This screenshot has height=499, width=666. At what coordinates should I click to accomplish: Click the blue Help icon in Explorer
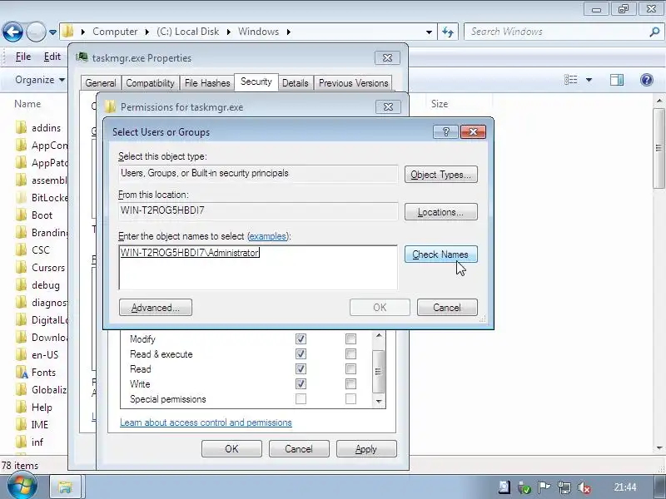647,80
